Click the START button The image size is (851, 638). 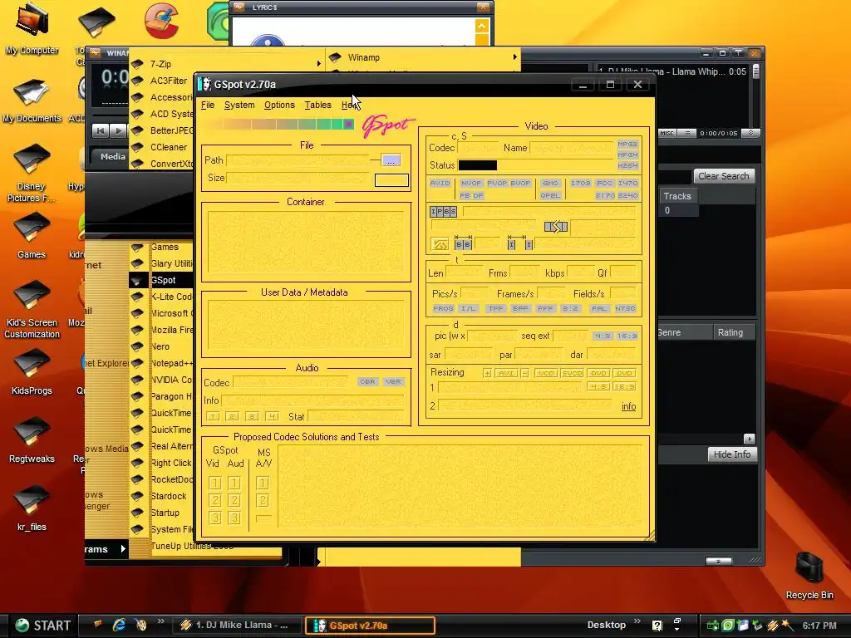(43, 626)
